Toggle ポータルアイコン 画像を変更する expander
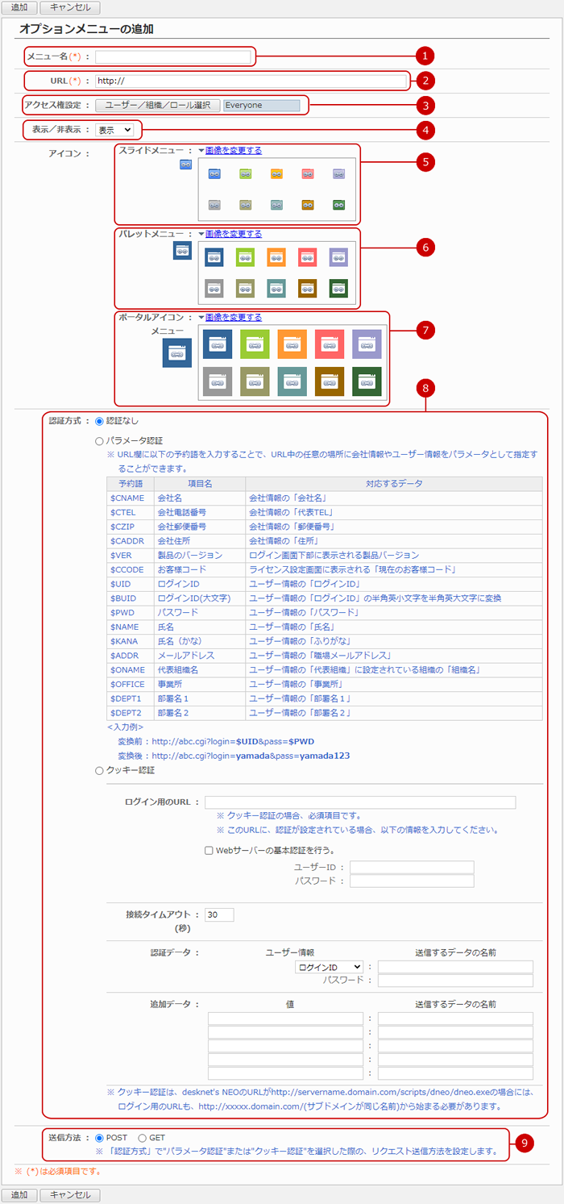Image resolution: width=564 pixels, height=1204 pixels. tap(230, 318)
